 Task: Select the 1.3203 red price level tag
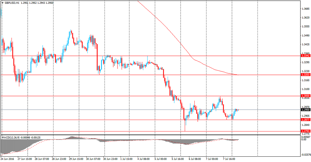click(x=306, y=75)
